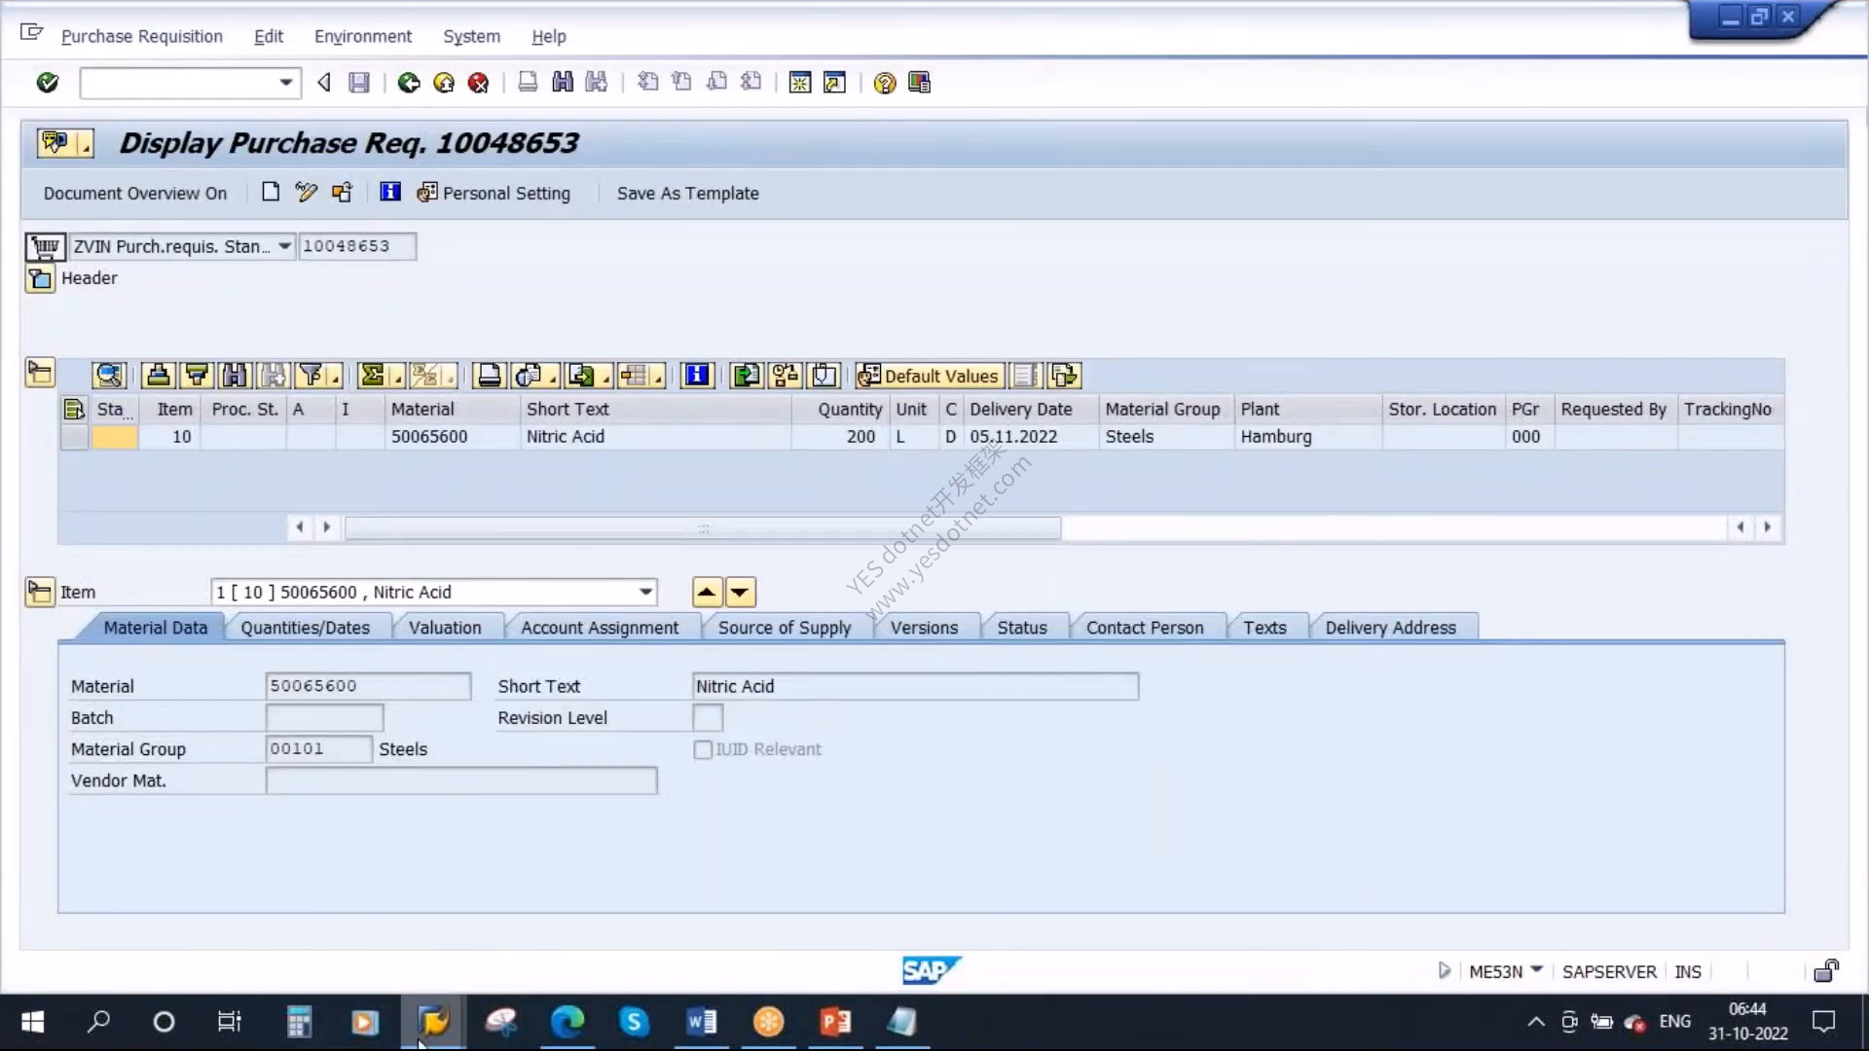
Task: Open the command field dropdown arrow
Action: 285,83
